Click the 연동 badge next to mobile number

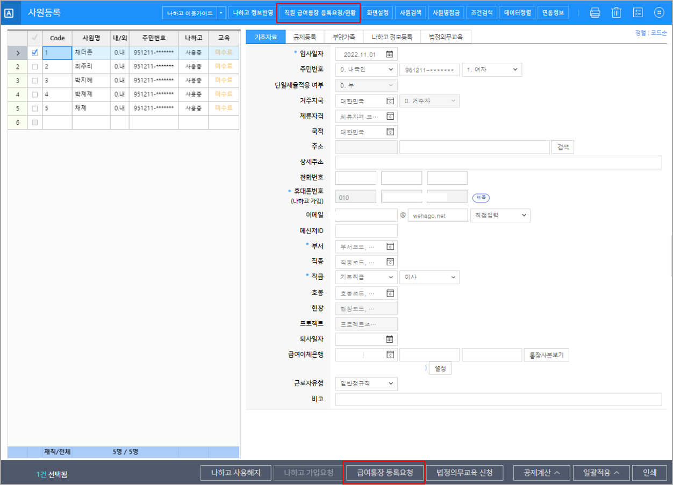tap(481, 198)
